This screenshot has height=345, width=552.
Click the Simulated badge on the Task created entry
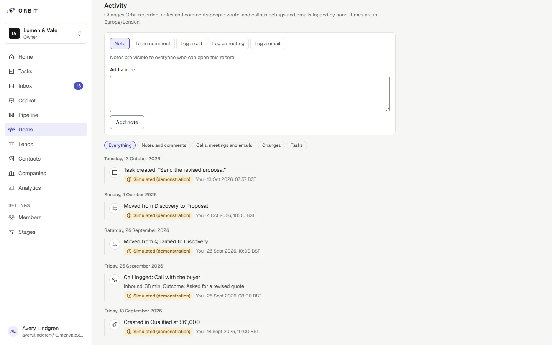pyautogui.click(x=159, y=179)
